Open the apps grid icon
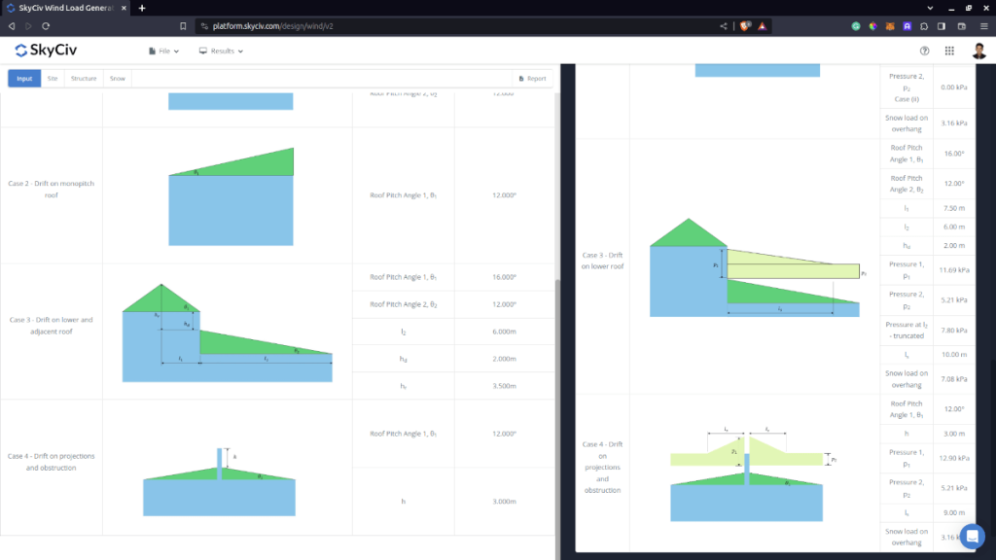This screenshot has height=560, width=996. [949, 51]
